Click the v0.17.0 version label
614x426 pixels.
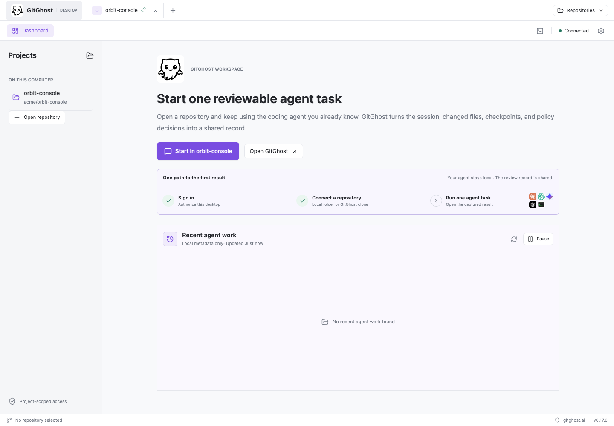pos(600,420)
